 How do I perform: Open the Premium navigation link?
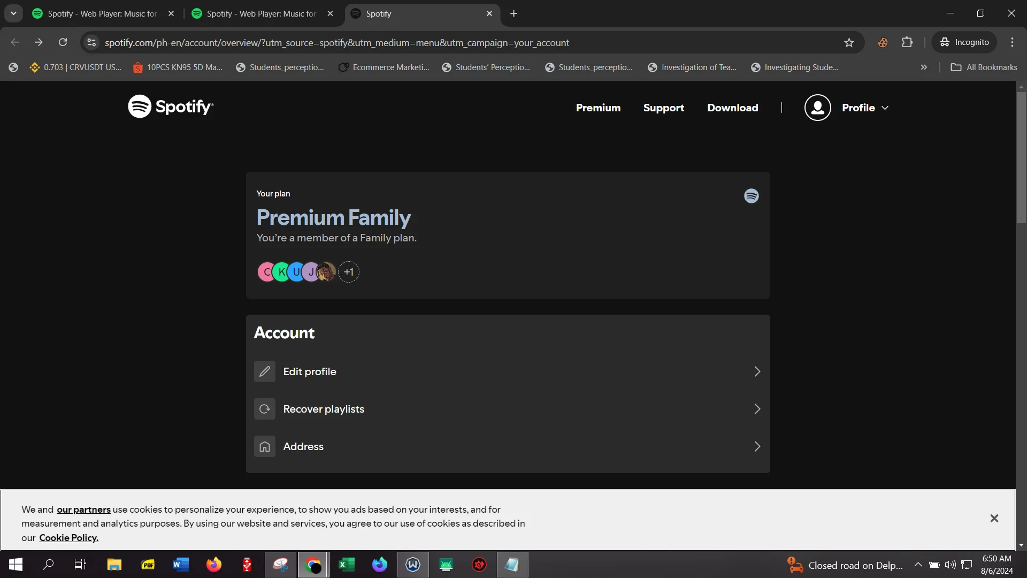coord(598,108)
